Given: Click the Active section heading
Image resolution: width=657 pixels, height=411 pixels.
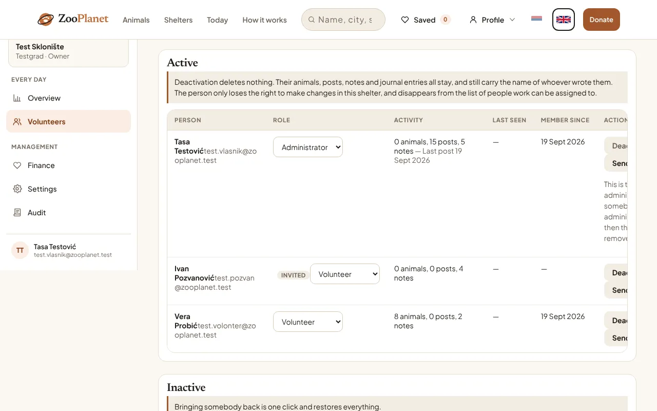Looking at the screenshot, I should [x=182, y=63].
